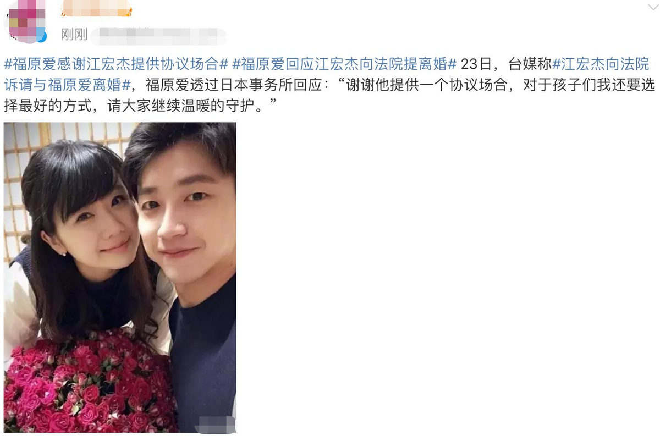Open the poster's blurred profile avatar

(x=24, y=21)
